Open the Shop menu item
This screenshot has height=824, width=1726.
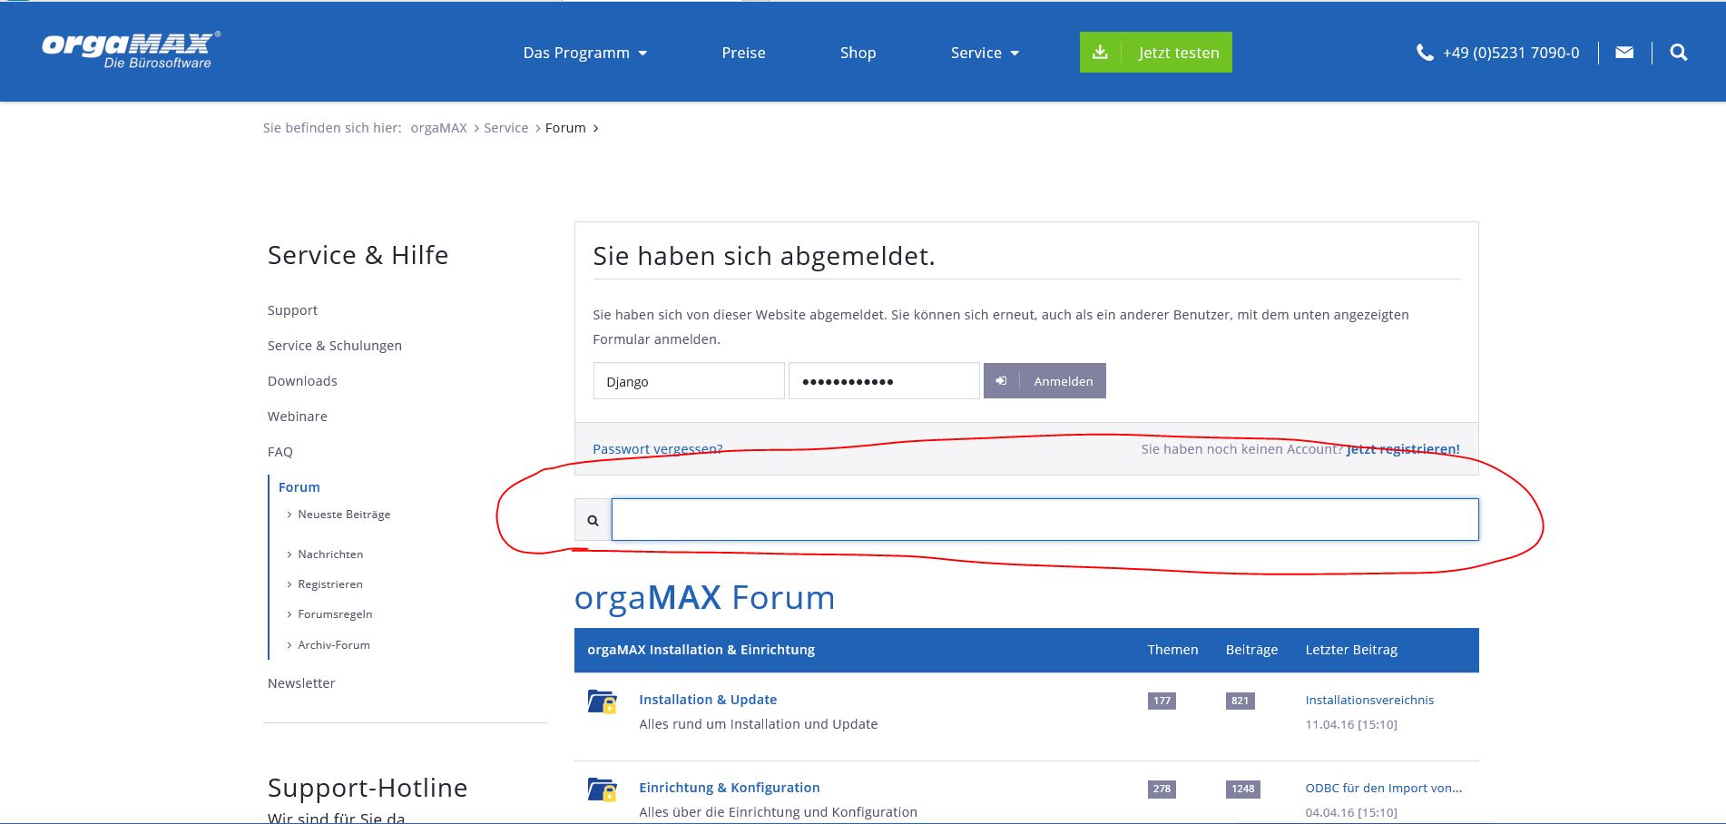point(858,53)
